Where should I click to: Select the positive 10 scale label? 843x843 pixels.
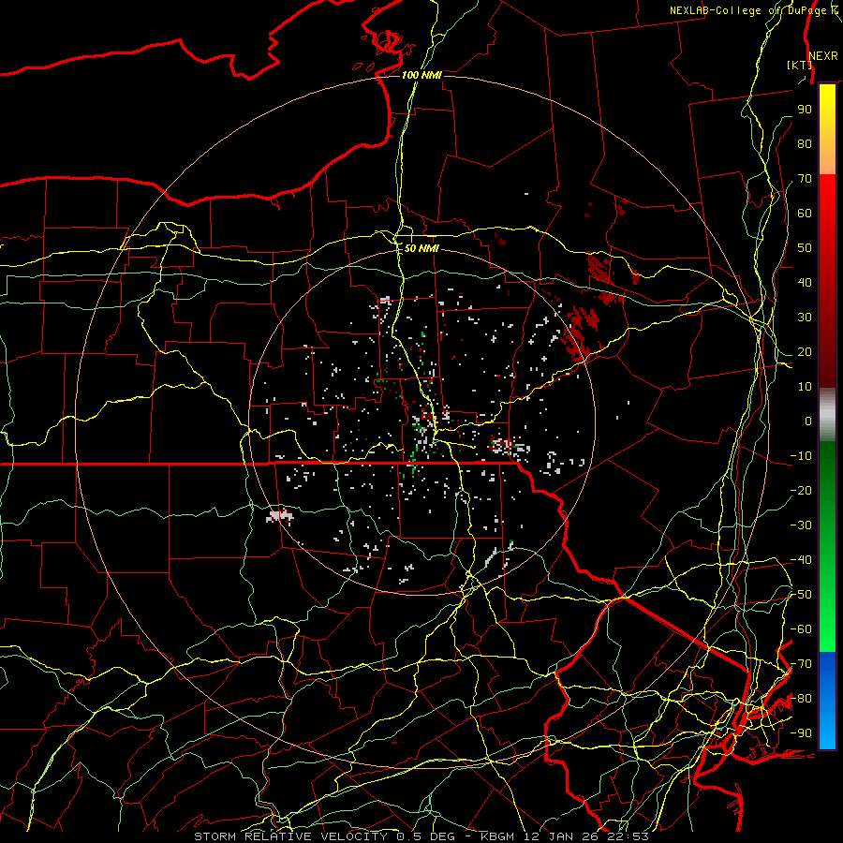(805, 387)
